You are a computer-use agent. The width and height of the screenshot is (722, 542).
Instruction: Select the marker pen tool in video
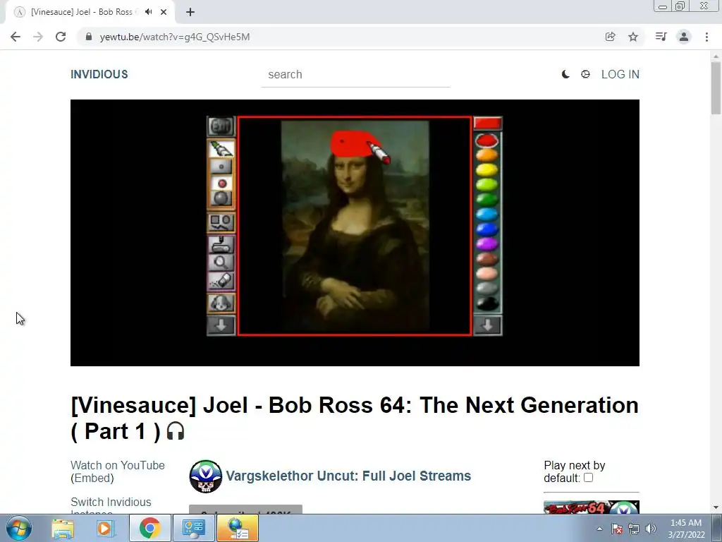(x=221, y=150)
